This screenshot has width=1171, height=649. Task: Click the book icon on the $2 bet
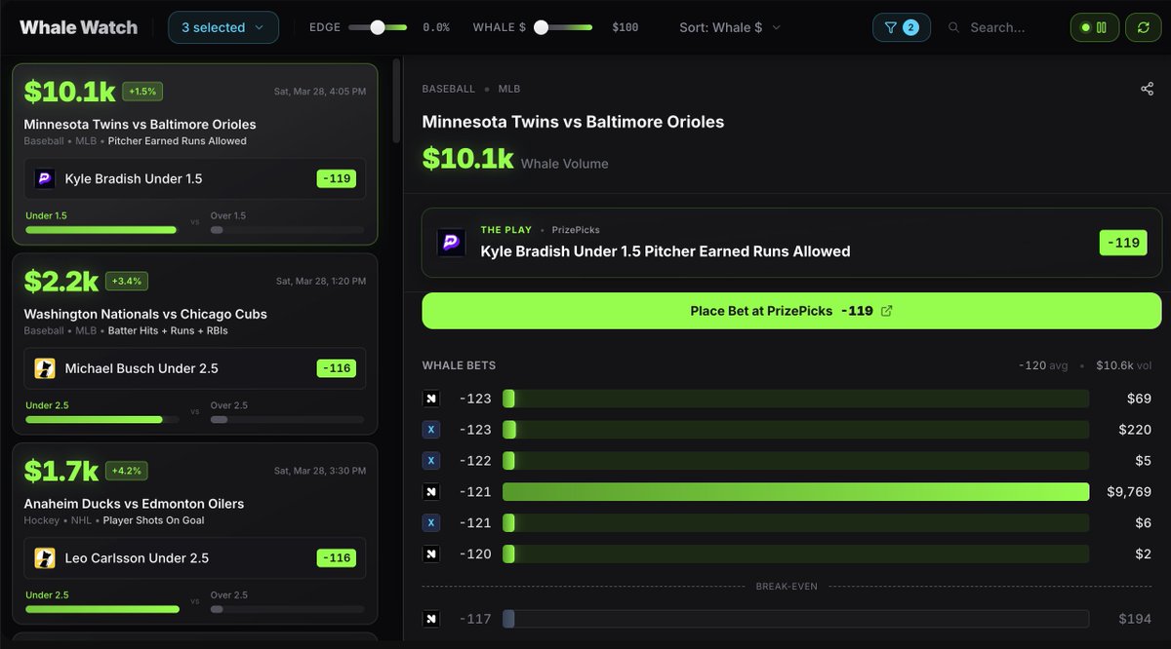(431, 554)
